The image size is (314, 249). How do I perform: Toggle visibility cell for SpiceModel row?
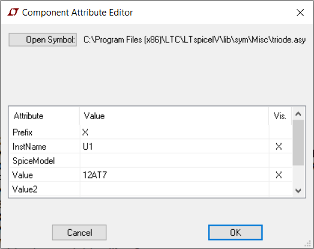[280, 160]
